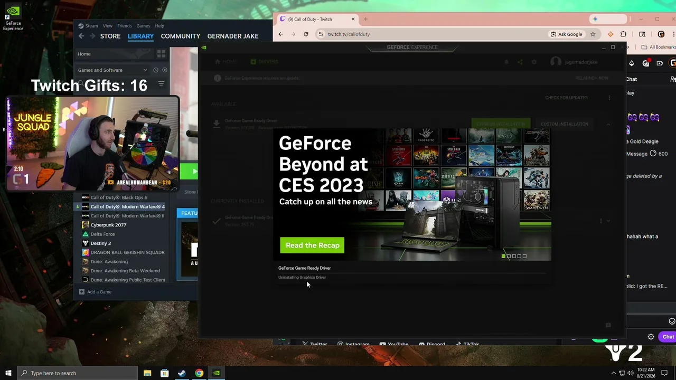Viewport: 676px width, 380px height.
Task: Click the Read the Recap button
Action: pyautogui.click(x=312, y=245)
